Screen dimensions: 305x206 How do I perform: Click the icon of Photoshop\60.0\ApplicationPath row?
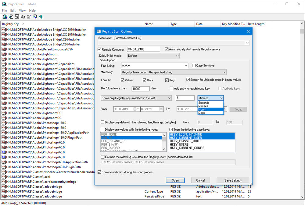3,162
